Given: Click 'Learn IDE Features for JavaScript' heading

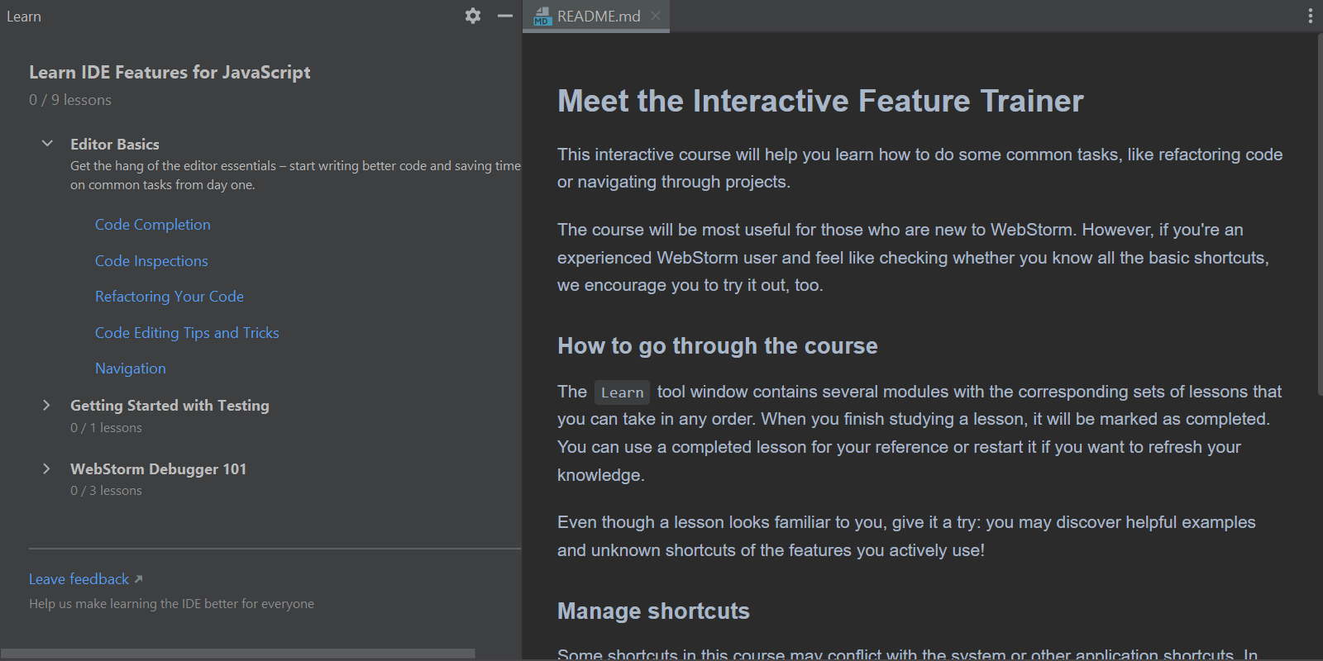Looking at the screenshot, I should pos(170,73).
